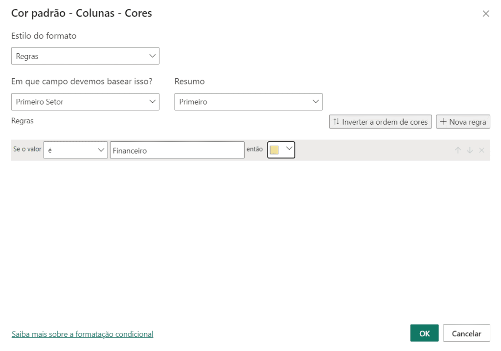501x351 pixels.
Task: Pick the yellow color swatch in the rule
Action: pos(274,150)
